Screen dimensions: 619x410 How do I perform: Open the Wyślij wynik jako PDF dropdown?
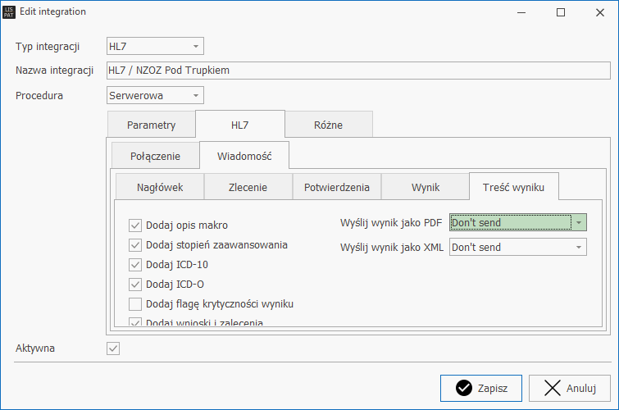579,222
